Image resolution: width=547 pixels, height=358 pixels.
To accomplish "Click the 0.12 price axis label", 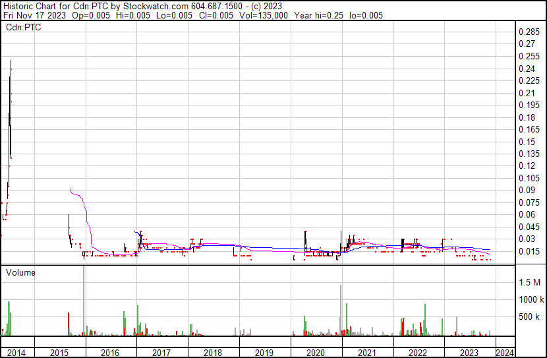I will point(527,165).
